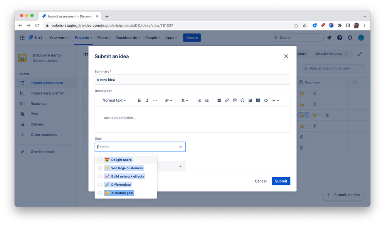
Task: Apply italic formatting in the description toolbar
Action: click(x=147, y=100)
